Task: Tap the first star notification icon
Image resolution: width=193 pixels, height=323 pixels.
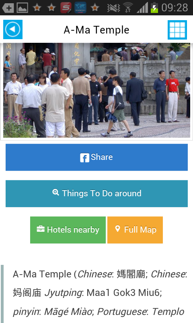Action: (x=37, y=8)
